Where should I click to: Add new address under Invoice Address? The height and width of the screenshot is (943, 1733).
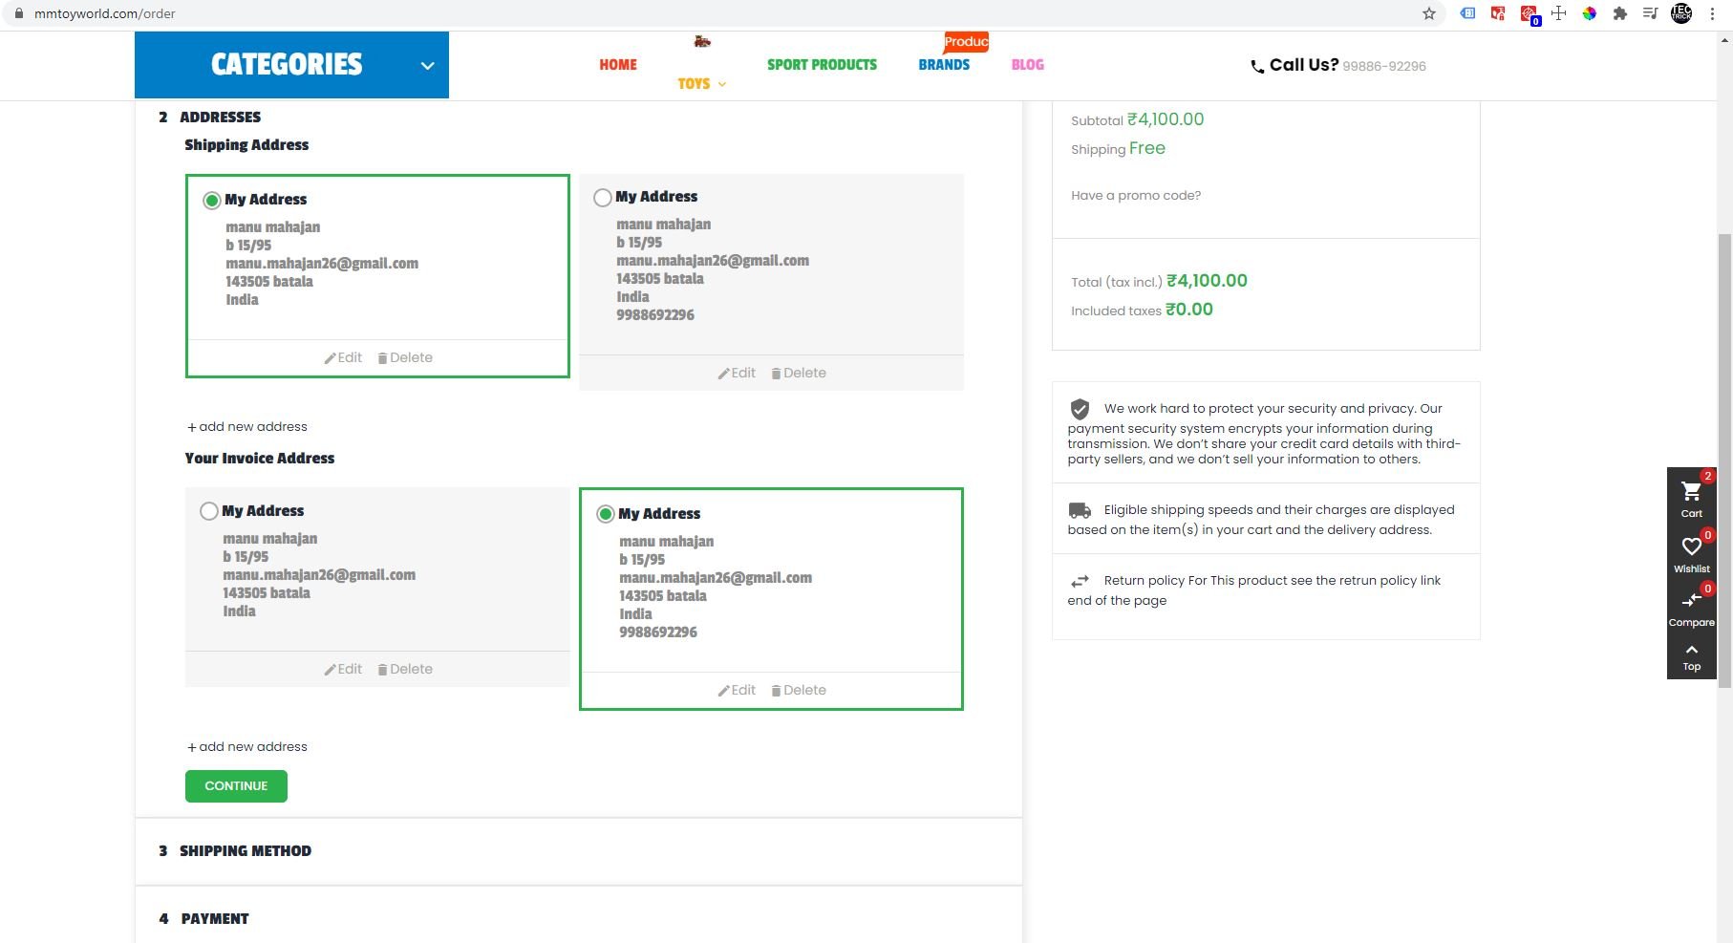tap(247, 747)
